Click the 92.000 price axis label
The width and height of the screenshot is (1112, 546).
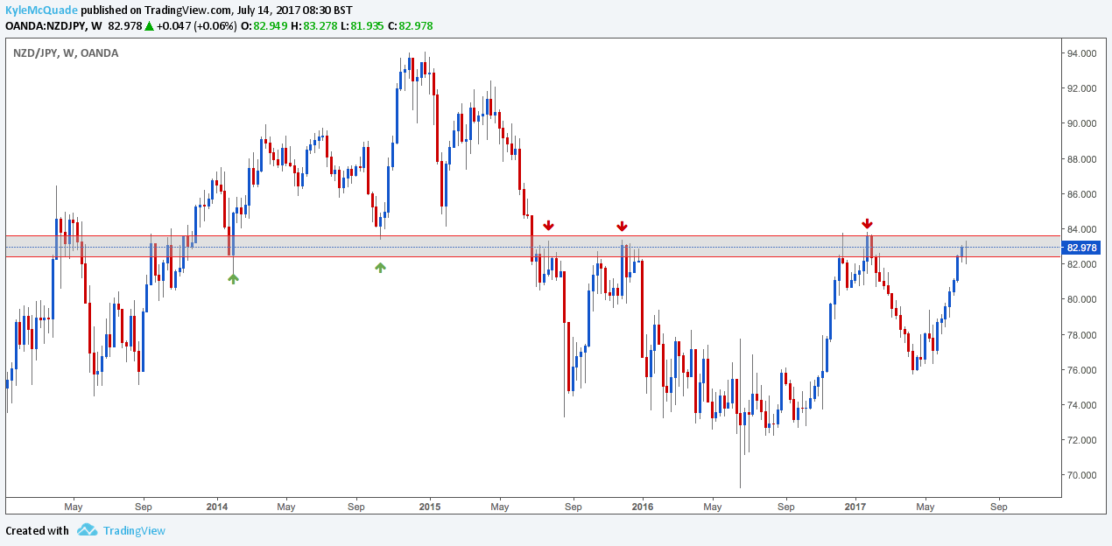(1082, 88)
